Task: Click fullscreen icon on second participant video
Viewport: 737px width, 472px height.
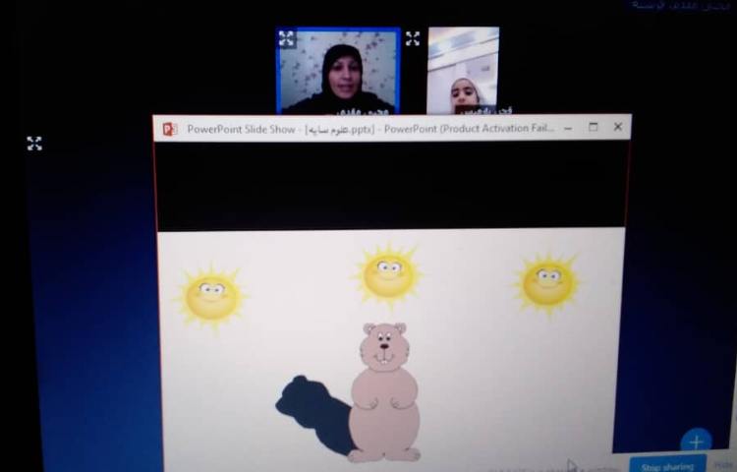Action: (413, 39)
